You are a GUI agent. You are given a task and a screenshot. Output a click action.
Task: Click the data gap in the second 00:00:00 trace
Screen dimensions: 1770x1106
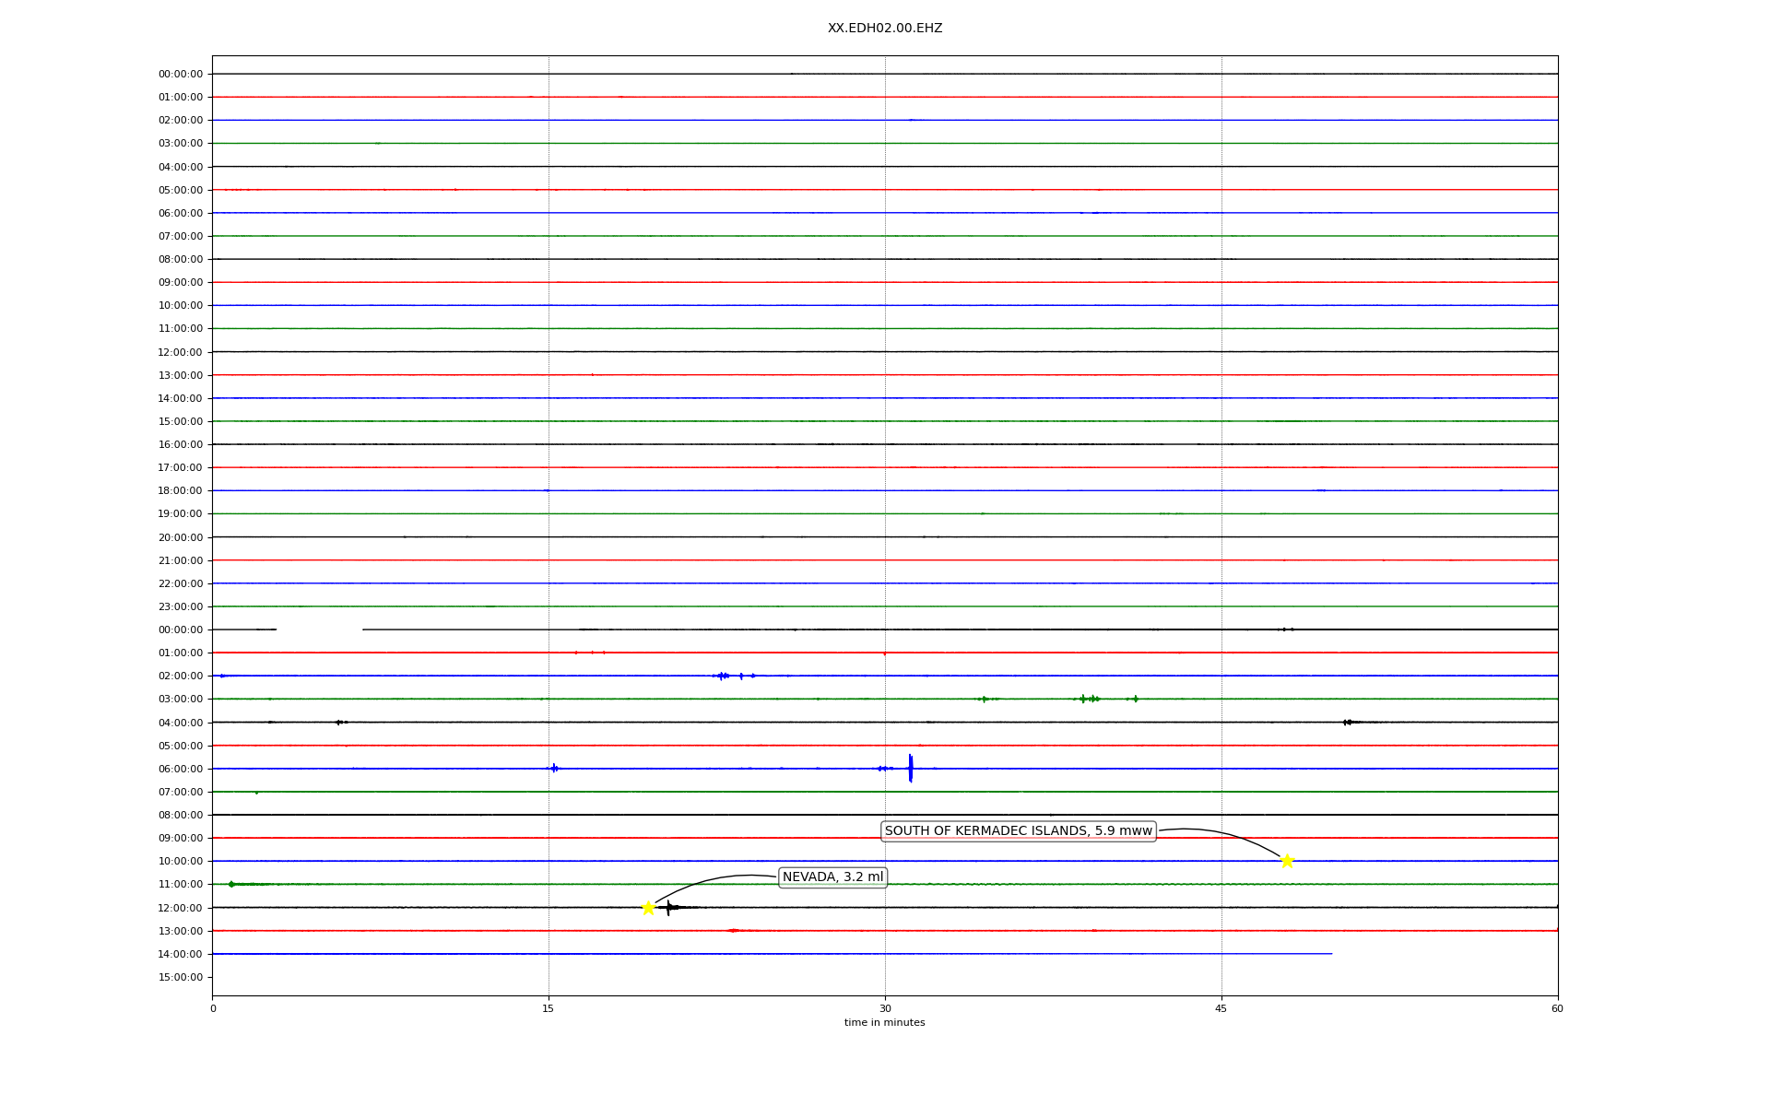pyautogui.click(x=319, y=629)
